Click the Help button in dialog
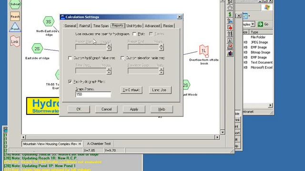 pyautogui.click(x=162, y=109)
